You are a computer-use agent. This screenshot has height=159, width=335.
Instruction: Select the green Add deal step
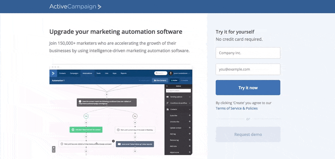tap(86, 130)
